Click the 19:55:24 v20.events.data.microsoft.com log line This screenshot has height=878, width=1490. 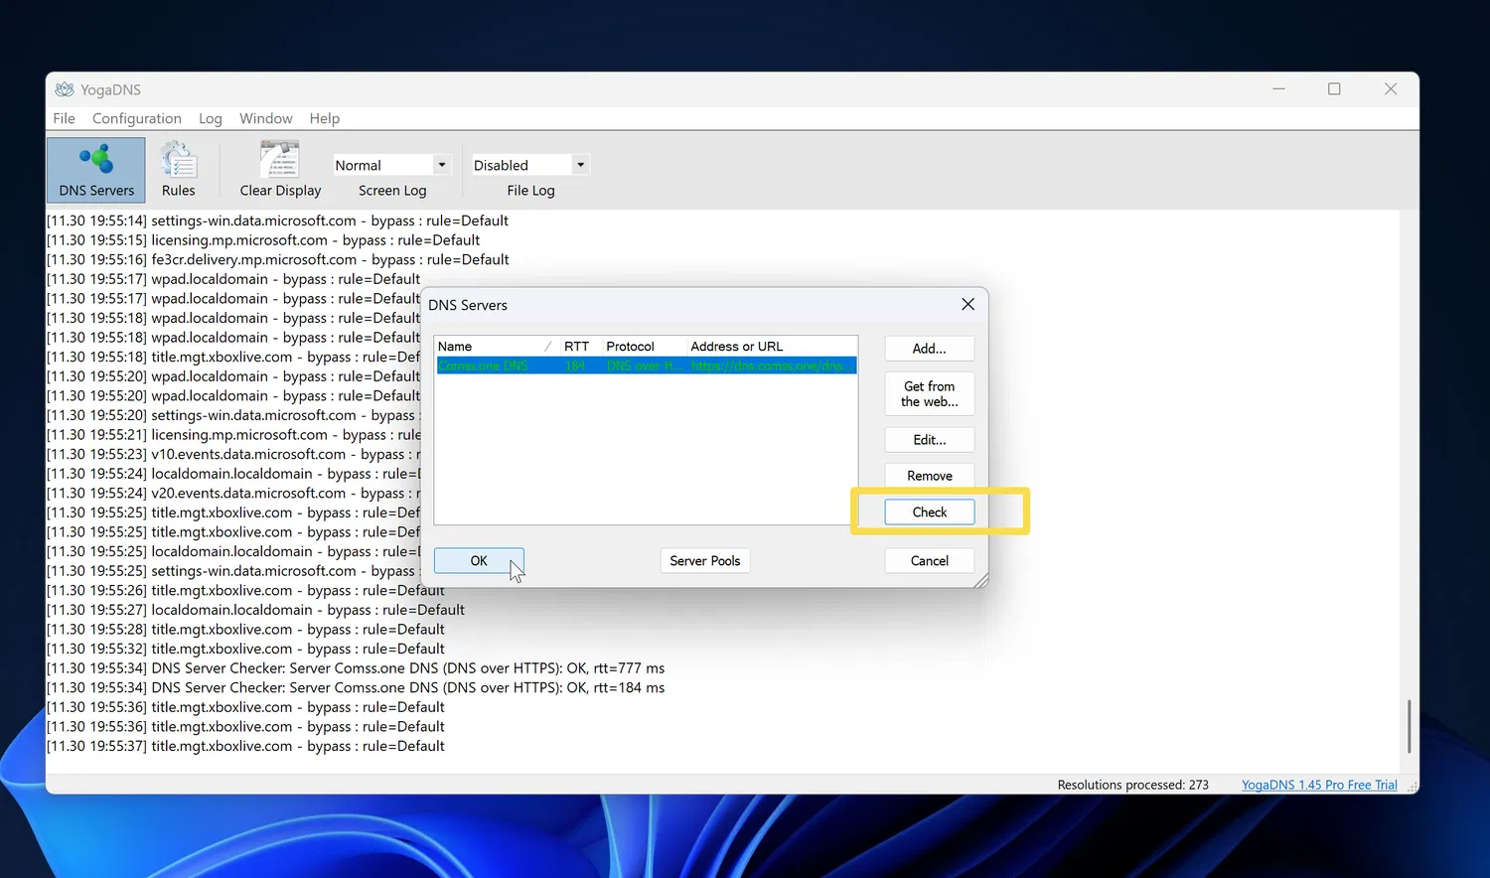coord(233,493)
